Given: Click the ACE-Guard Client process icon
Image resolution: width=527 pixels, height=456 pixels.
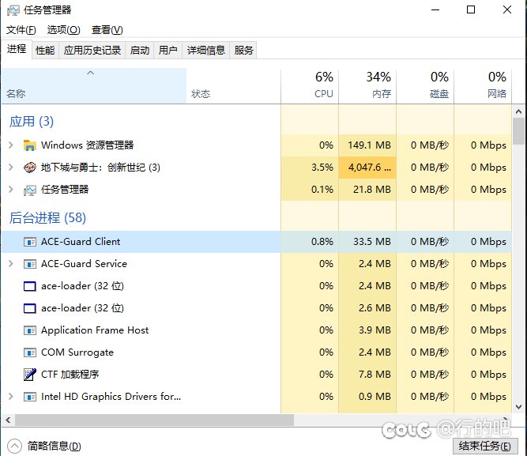Looking at the screenshot, I should coord(30,242).
